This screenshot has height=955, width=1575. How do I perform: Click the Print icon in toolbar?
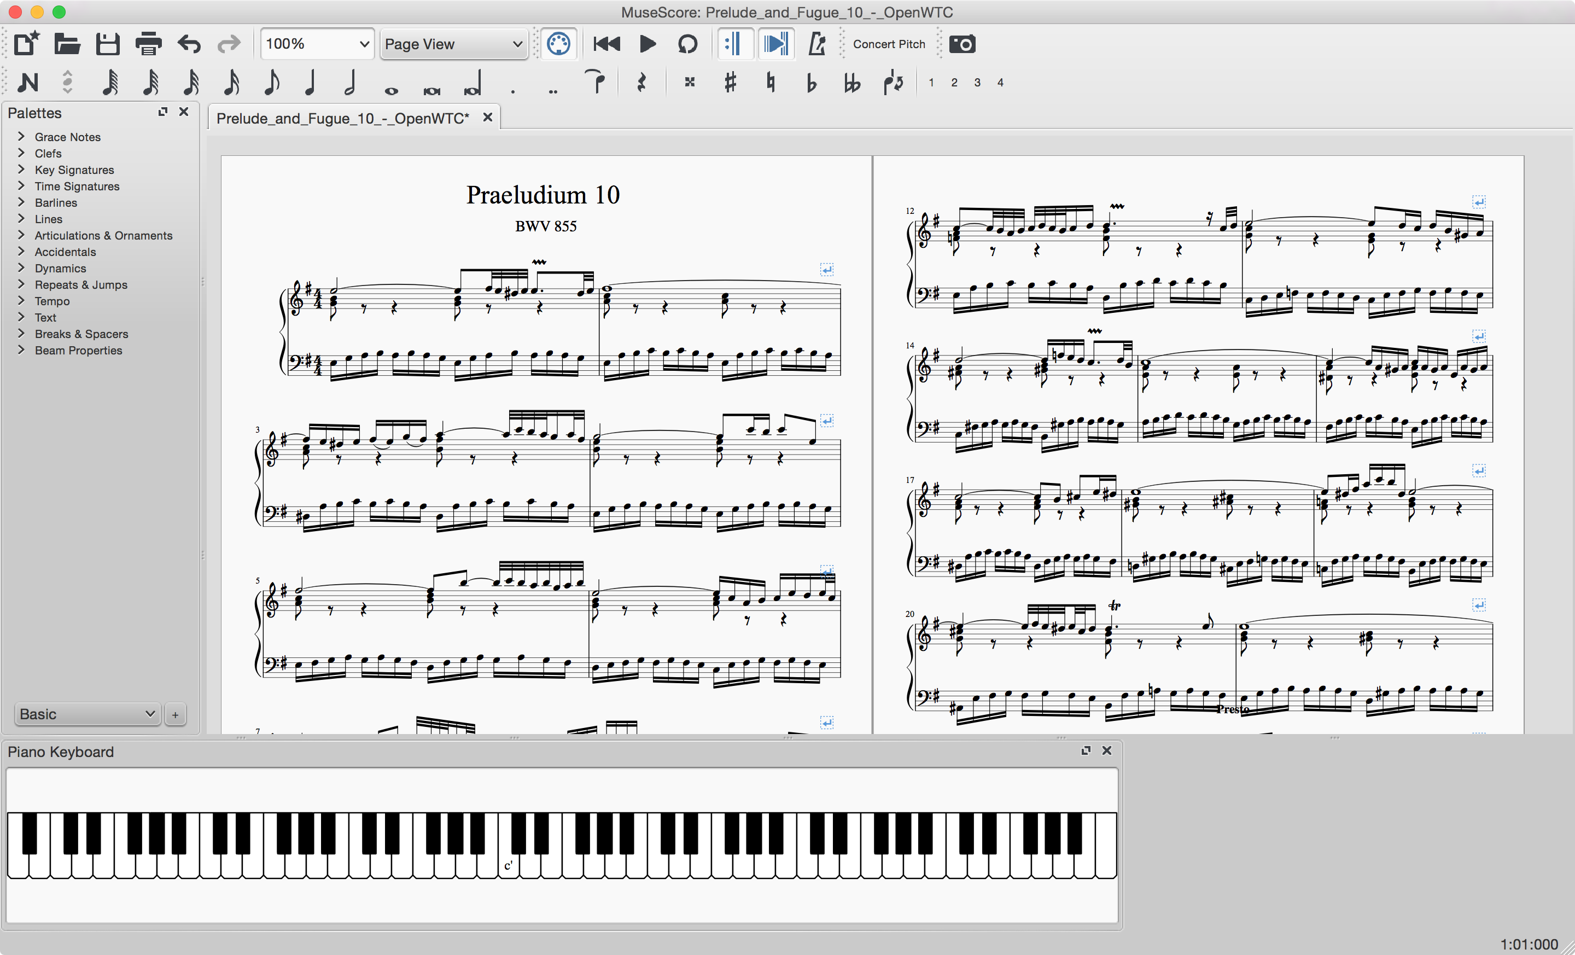point(148,44)
